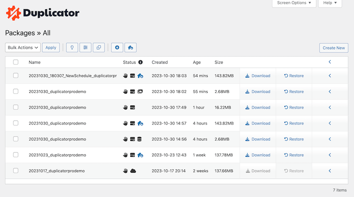Click the Duplicator gear logo

point(13,13)
